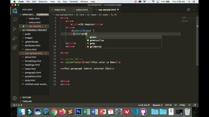Screen dimensions: 209x117
Task: Open the Search view in activity bar
Action: point(15,20)
